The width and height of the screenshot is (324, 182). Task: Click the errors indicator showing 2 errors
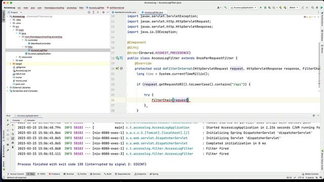coord(306,17)
